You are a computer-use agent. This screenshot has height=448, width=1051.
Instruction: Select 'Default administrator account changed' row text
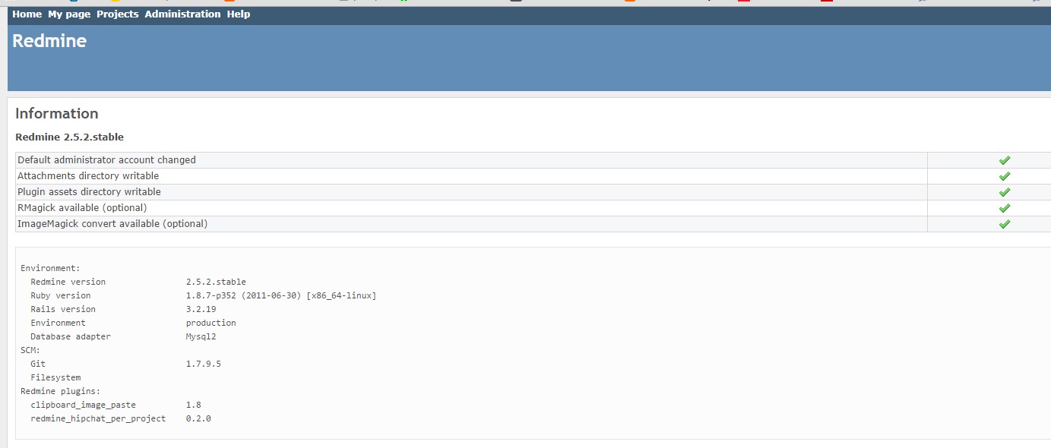(x=106, y=160)
